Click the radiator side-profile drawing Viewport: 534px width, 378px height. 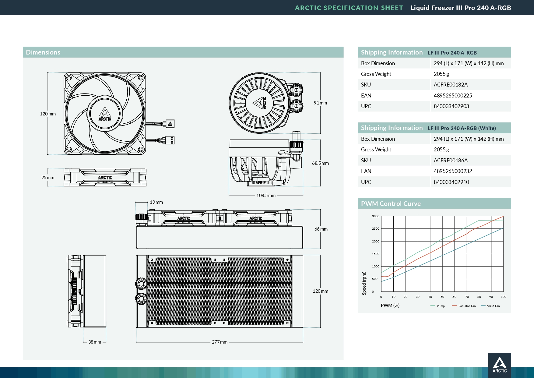point(87,291)
